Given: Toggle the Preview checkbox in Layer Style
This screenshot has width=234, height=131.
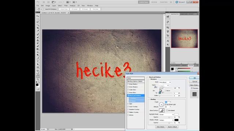Looking at the screenshot, I should [x=192, y=88].
